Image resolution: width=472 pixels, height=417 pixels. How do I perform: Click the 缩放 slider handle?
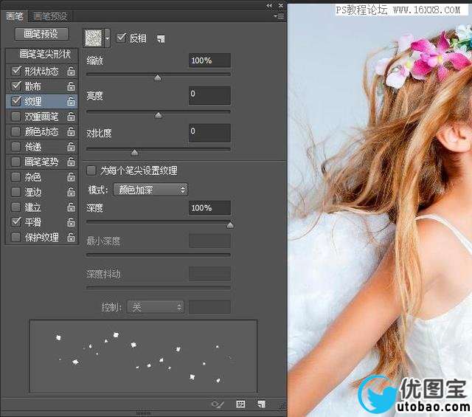(x=157, y=78)
